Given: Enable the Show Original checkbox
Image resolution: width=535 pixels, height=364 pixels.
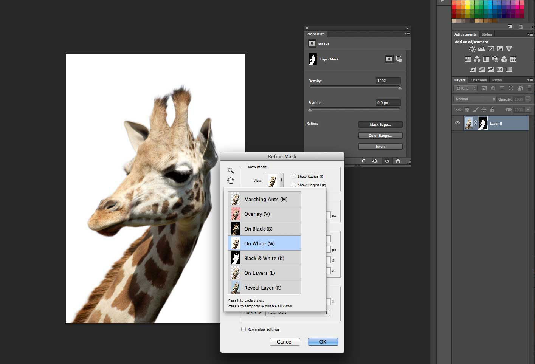Looking at the screenshot, I should (294, 185).
